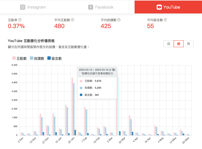Image resolution: width=202 pixels, height=149 pixels.
Task: Open help icon next to 平均按讚數
Action: pos(119,20)
